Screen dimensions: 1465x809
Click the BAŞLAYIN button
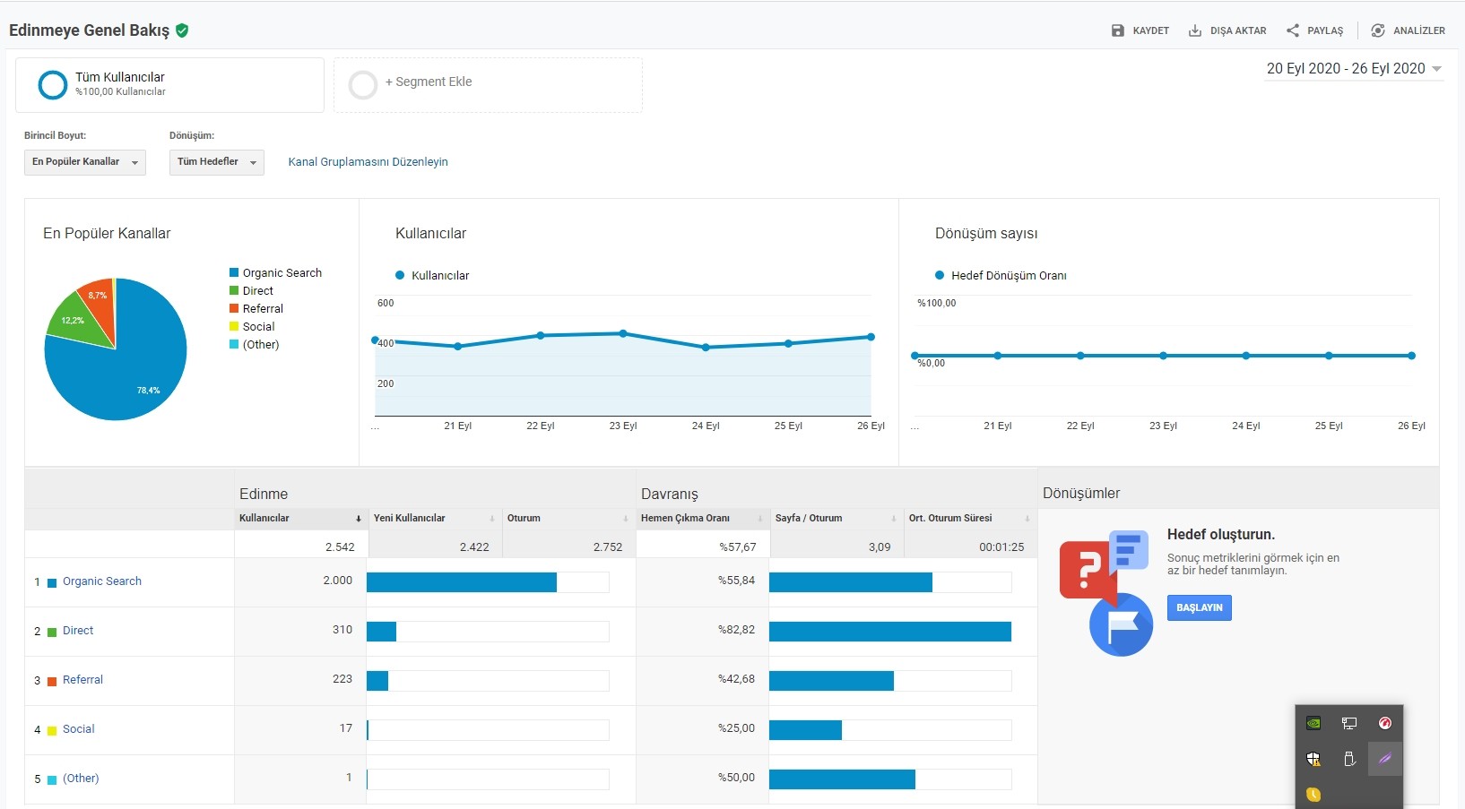click(1200, 607)
